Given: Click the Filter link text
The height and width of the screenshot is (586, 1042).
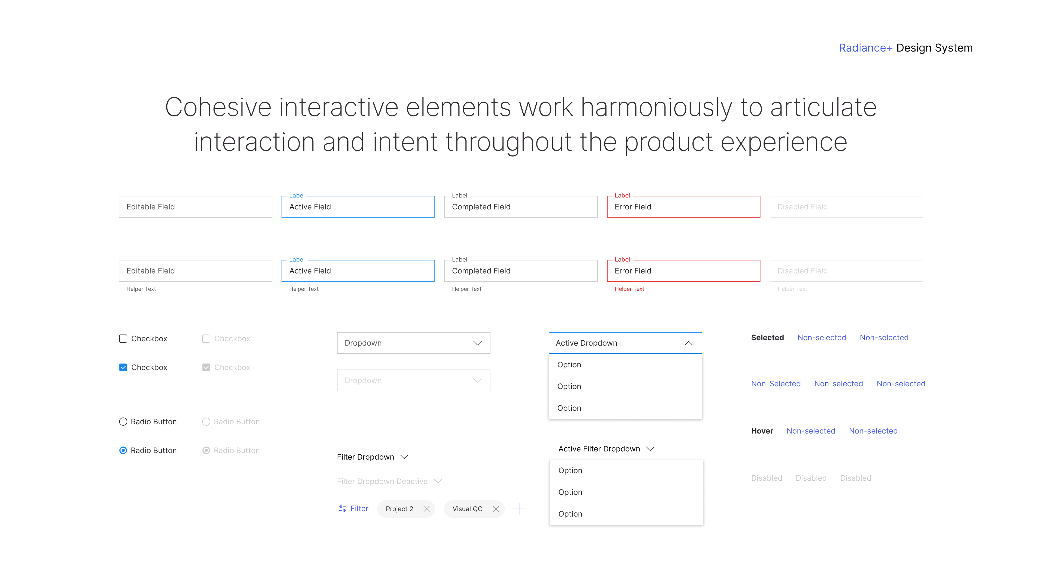Looking at the screenshot, I should pos(359,508).
